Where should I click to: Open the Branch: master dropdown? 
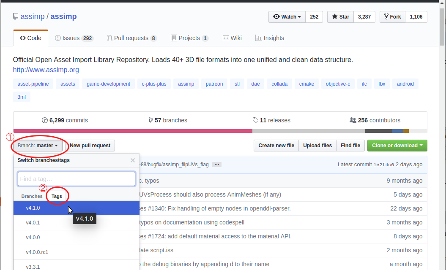(x=38, y=146)
